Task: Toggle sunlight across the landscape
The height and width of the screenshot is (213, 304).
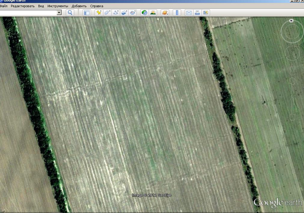Action: tap(153, 13)
